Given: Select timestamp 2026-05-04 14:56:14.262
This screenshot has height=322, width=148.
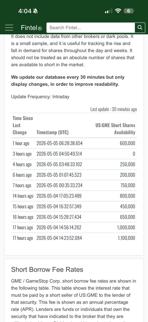Looking at the screenshot, I should [x=59, y=228].
